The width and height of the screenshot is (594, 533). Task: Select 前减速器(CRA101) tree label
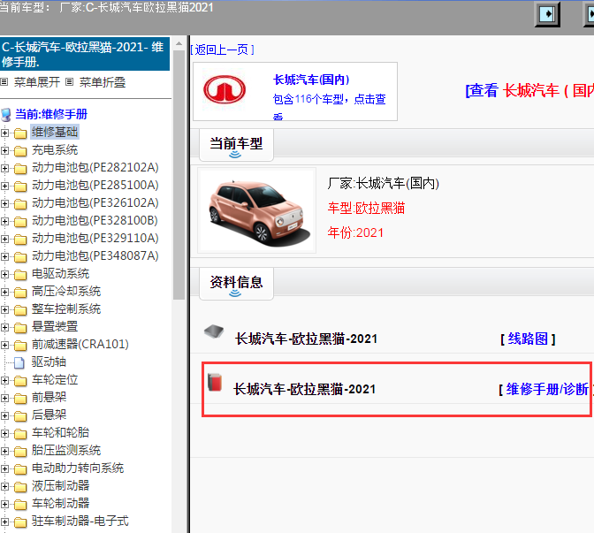(80, 344)
